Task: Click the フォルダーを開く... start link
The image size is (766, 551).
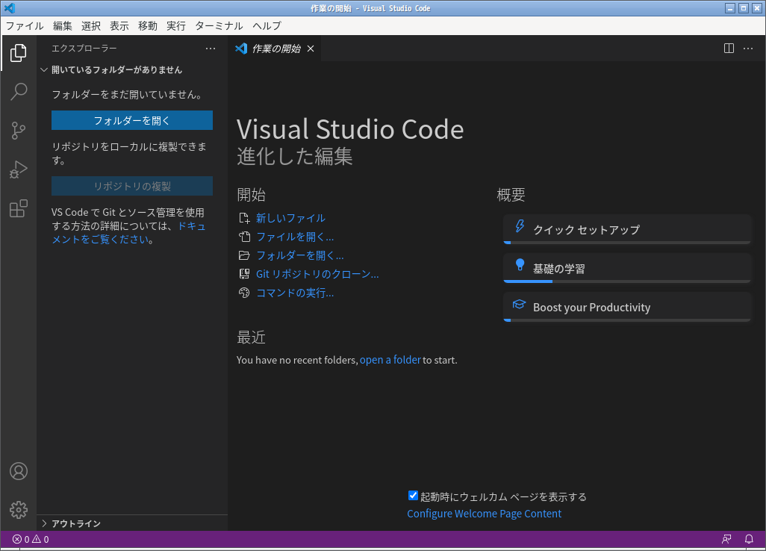Action: click(300, 255)
